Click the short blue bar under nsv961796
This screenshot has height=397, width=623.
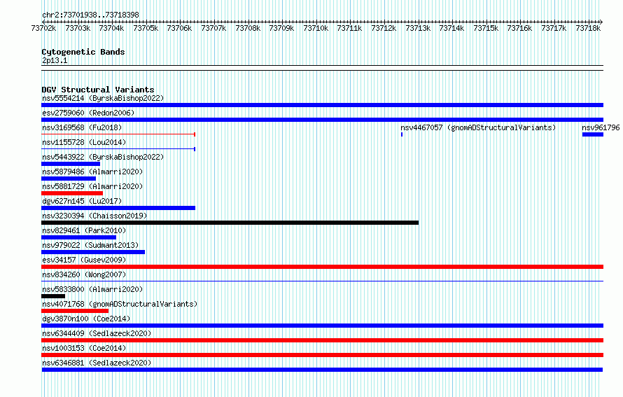click(593, 134)
